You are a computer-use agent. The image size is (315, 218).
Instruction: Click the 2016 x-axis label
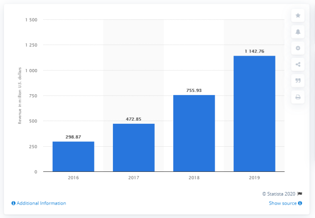[73, 178]
